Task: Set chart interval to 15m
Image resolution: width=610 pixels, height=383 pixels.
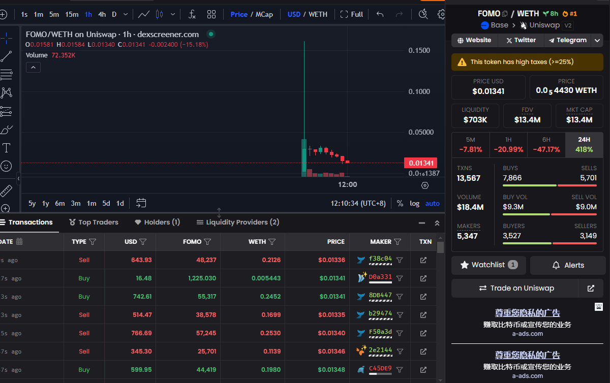Action: (x=72, y=14)
